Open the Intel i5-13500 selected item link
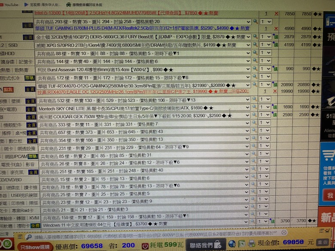 (126, 13)
